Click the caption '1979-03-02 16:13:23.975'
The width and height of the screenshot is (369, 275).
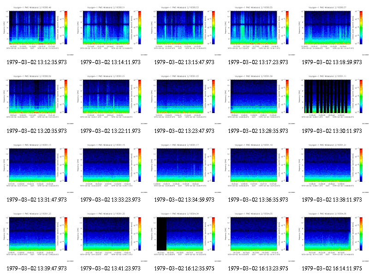[x=258, y=269]
